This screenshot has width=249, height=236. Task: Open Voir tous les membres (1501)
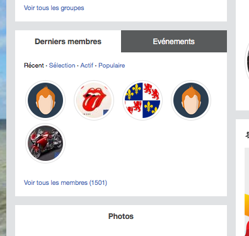pos(66,182)
